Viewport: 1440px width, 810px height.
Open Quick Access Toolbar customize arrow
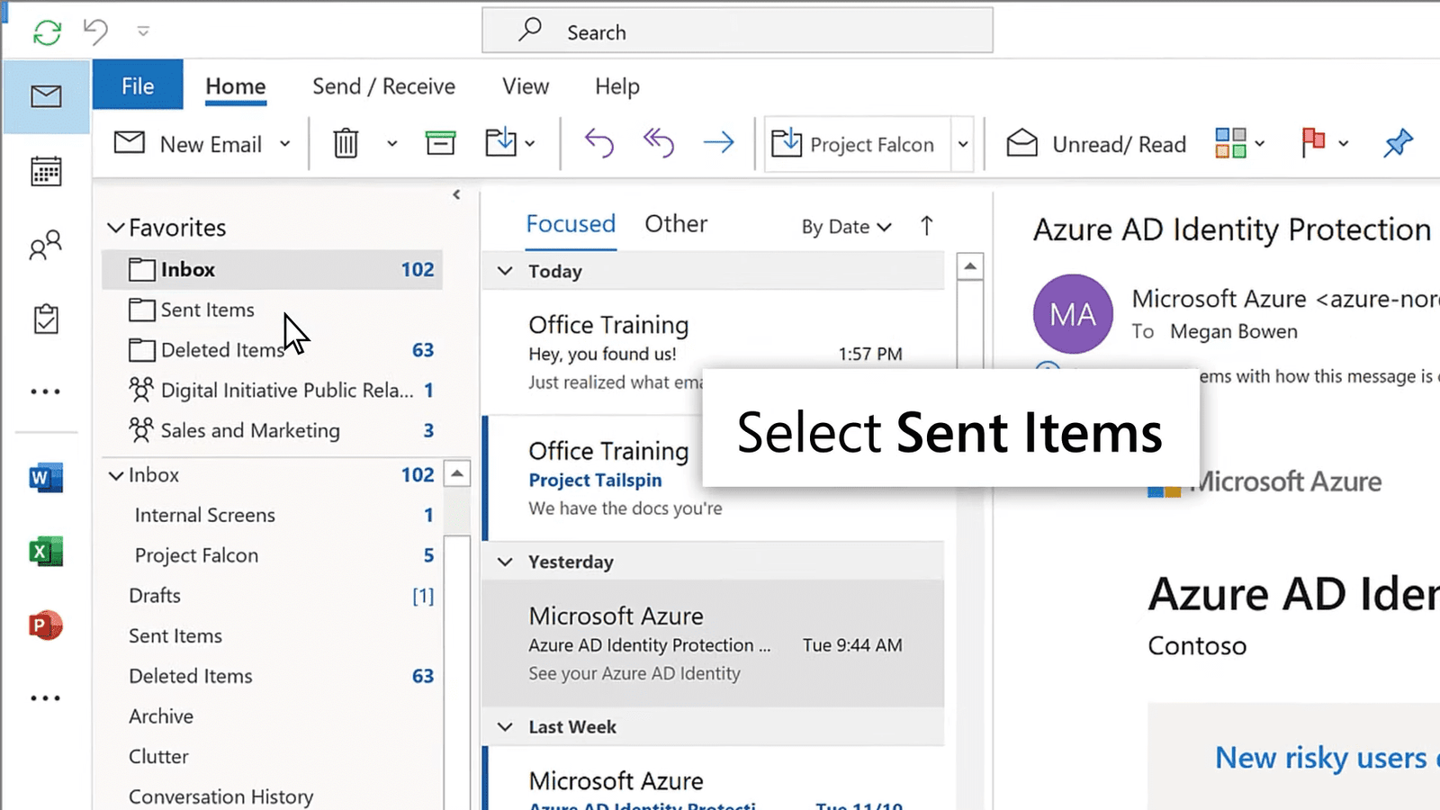tap(143, 31)
